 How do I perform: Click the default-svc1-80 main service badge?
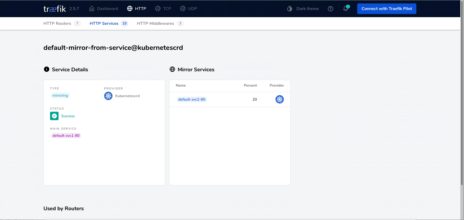click(66, 136)
